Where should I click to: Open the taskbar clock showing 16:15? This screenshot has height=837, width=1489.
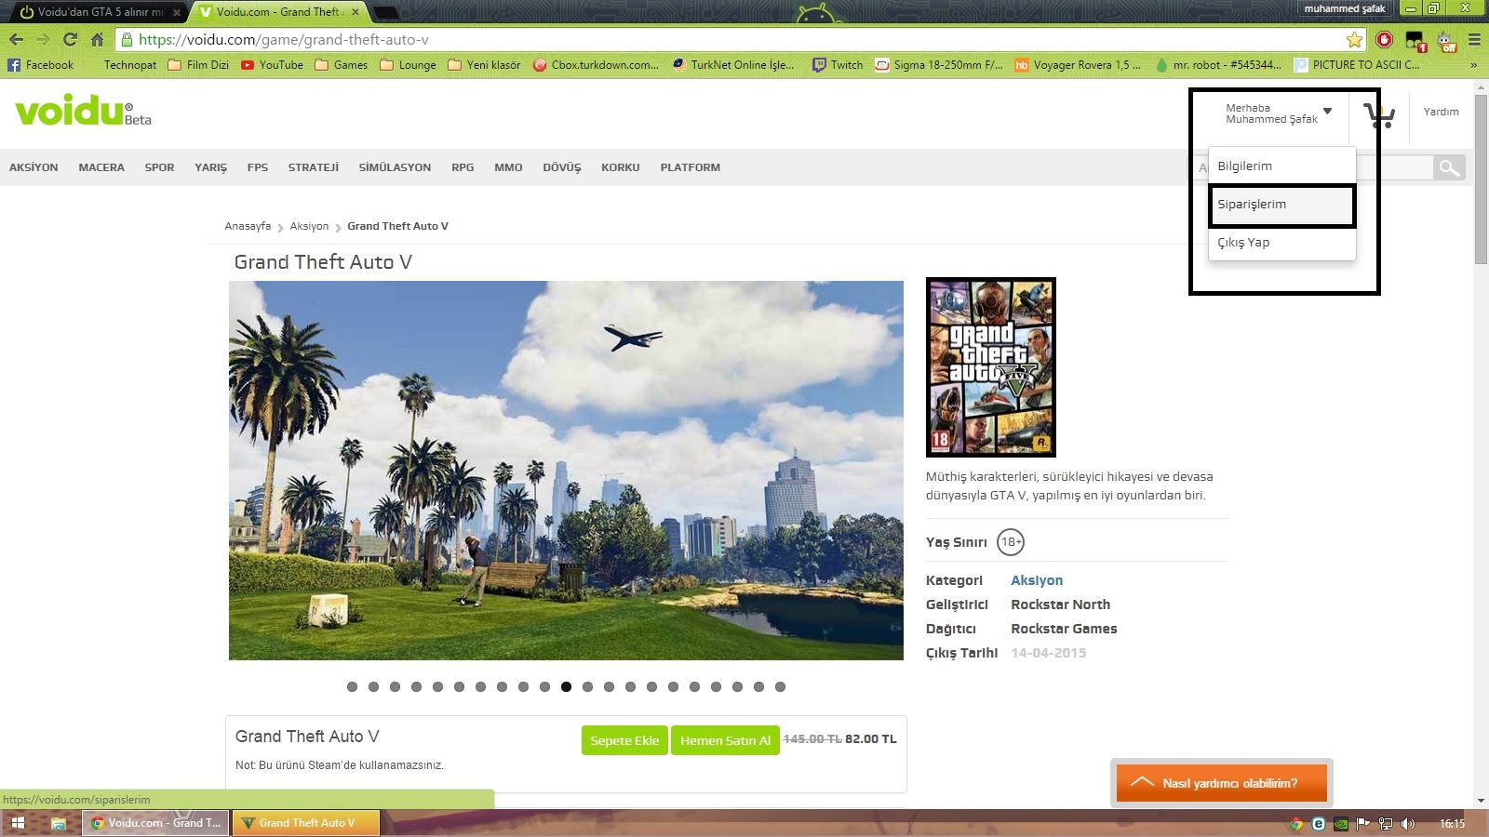(x=1452, y=823)
